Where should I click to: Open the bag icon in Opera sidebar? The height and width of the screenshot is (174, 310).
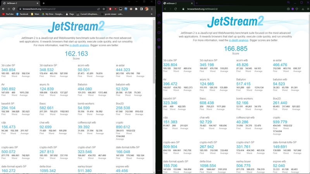(x=159, y=23)
